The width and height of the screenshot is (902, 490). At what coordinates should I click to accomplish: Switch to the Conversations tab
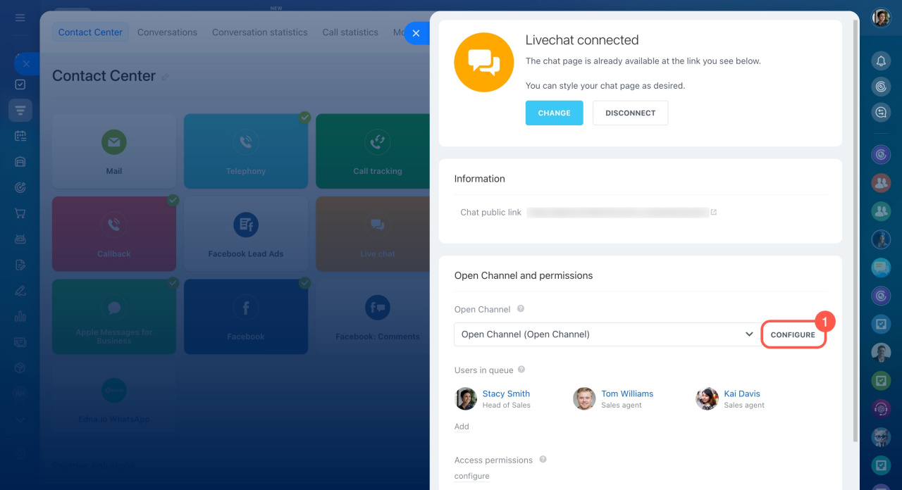pos(167,32)
